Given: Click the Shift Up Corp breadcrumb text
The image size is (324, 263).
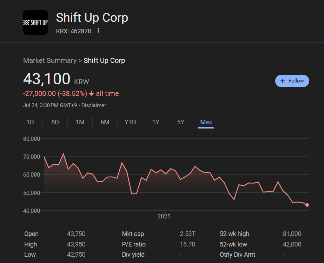Looking at the screenshot, I should coord(104,61).
